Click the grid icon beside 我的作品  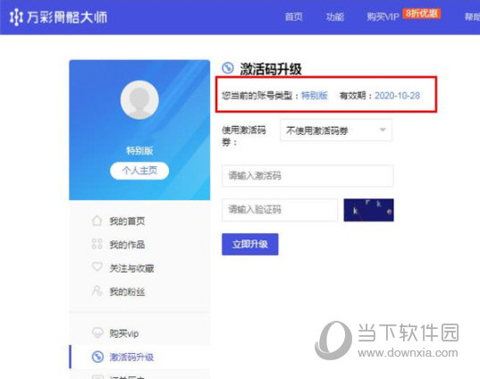(97, 244)
